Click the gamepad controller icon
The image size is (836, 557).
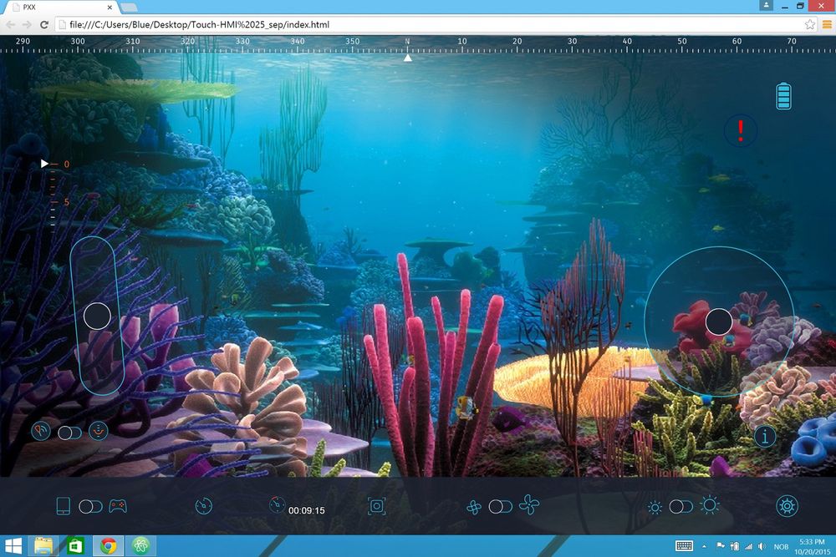[x=118, y=506]
